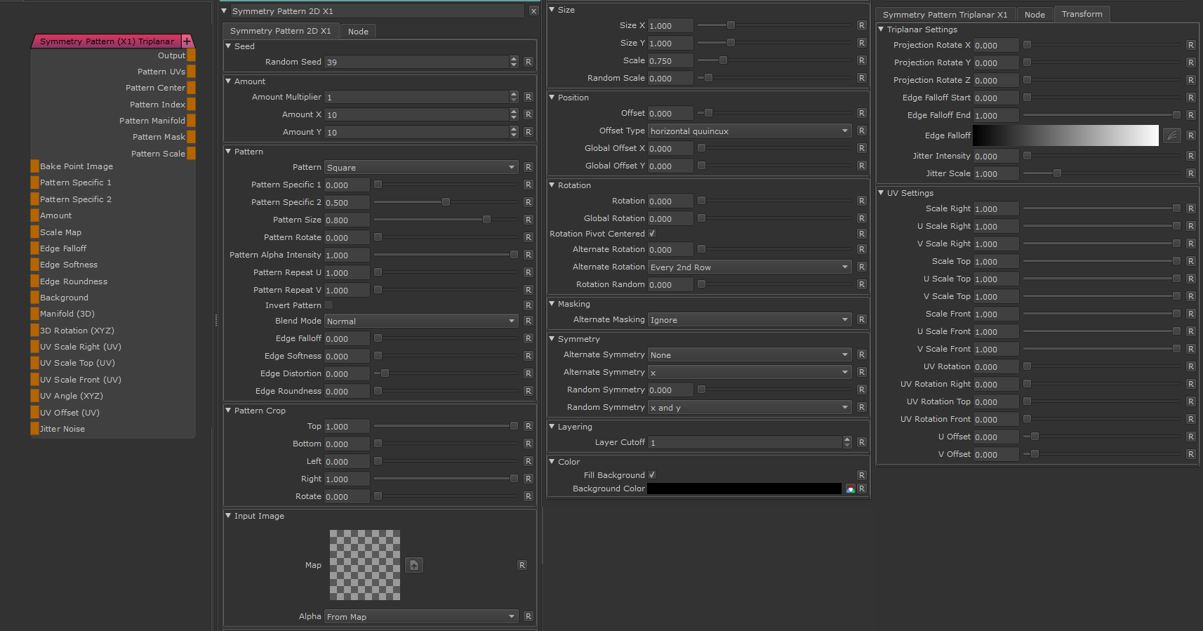Image resolution: width=1203 pixels, height=631 pixels.
Task: Open the Offset Type dropdown
Action: click(749, 131)
